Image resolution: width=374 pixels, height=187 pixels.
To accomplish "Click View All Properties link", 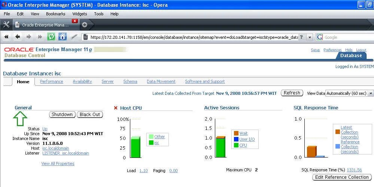I will (58, 163).
